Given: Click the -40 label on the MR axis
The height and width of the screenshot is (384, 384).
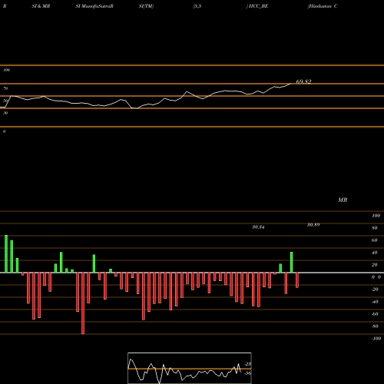Looking at the screenshot, I should point(375,302).
